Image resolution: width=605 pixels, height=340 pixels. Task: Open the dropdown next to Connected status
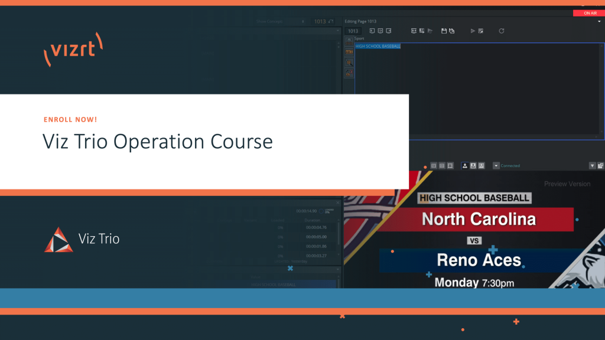496,166
